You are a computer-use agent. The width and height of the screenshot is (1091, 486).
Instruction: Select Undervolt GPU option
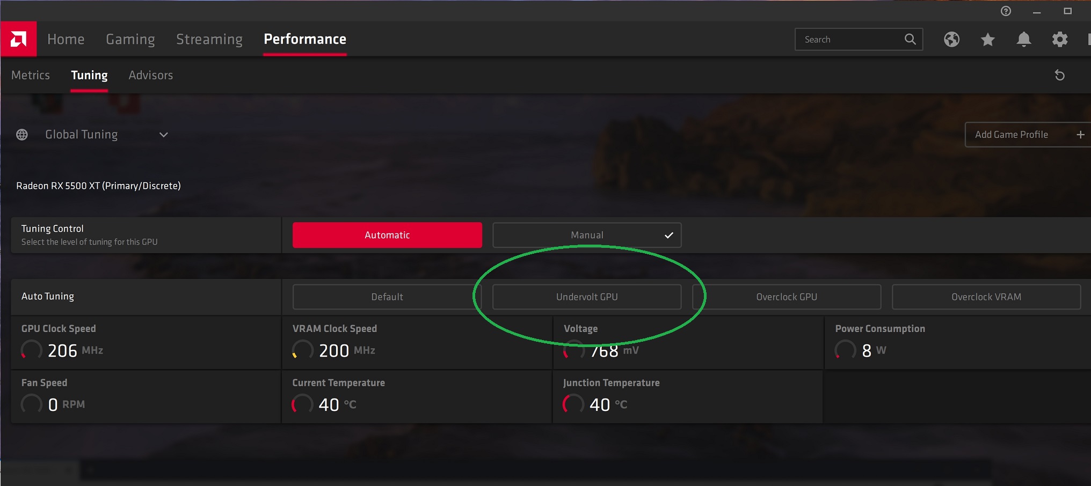(x=587, y=297)
